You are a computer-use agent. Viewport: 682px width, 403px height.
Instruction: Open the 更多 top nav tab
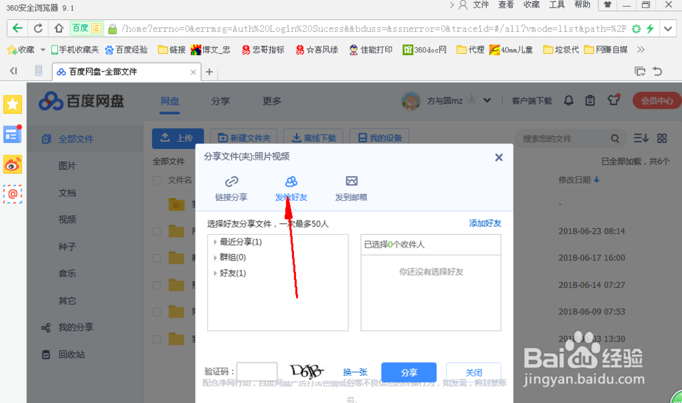272,101
